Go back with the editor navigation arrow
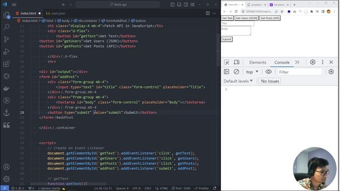The image size is (340, 191). [64, 4]
